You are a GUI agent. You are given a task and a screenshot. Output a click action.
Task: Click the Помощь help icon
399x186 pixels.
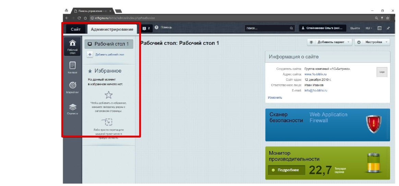click(156, 27)
